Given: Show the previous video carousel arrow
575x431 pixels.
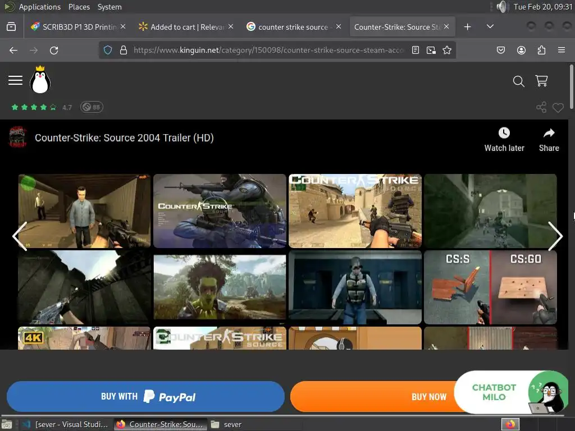Looking at the screenshot, I should pyautogui.click(x=20, y=236).
